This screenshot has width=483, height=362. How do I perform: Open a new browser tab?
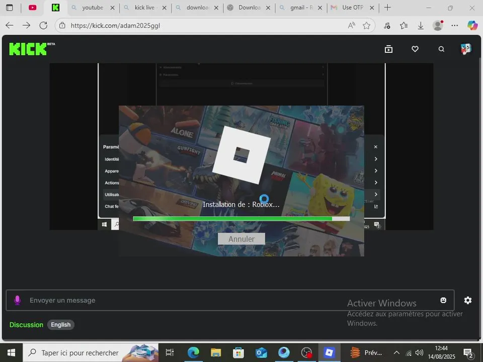click(387, 8)
